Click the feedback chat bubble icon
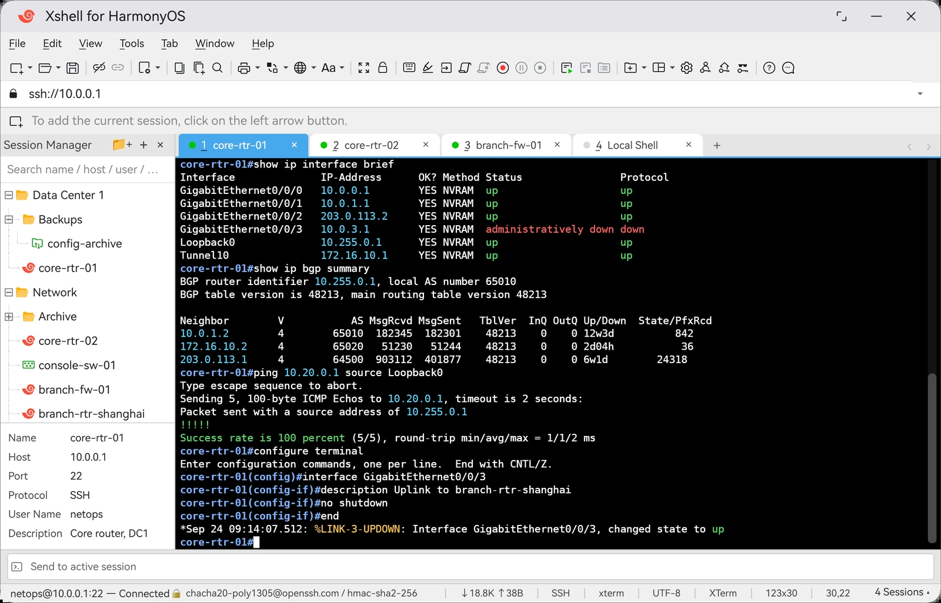The width and height of the screenshot is (941, 603). (788, 68)
